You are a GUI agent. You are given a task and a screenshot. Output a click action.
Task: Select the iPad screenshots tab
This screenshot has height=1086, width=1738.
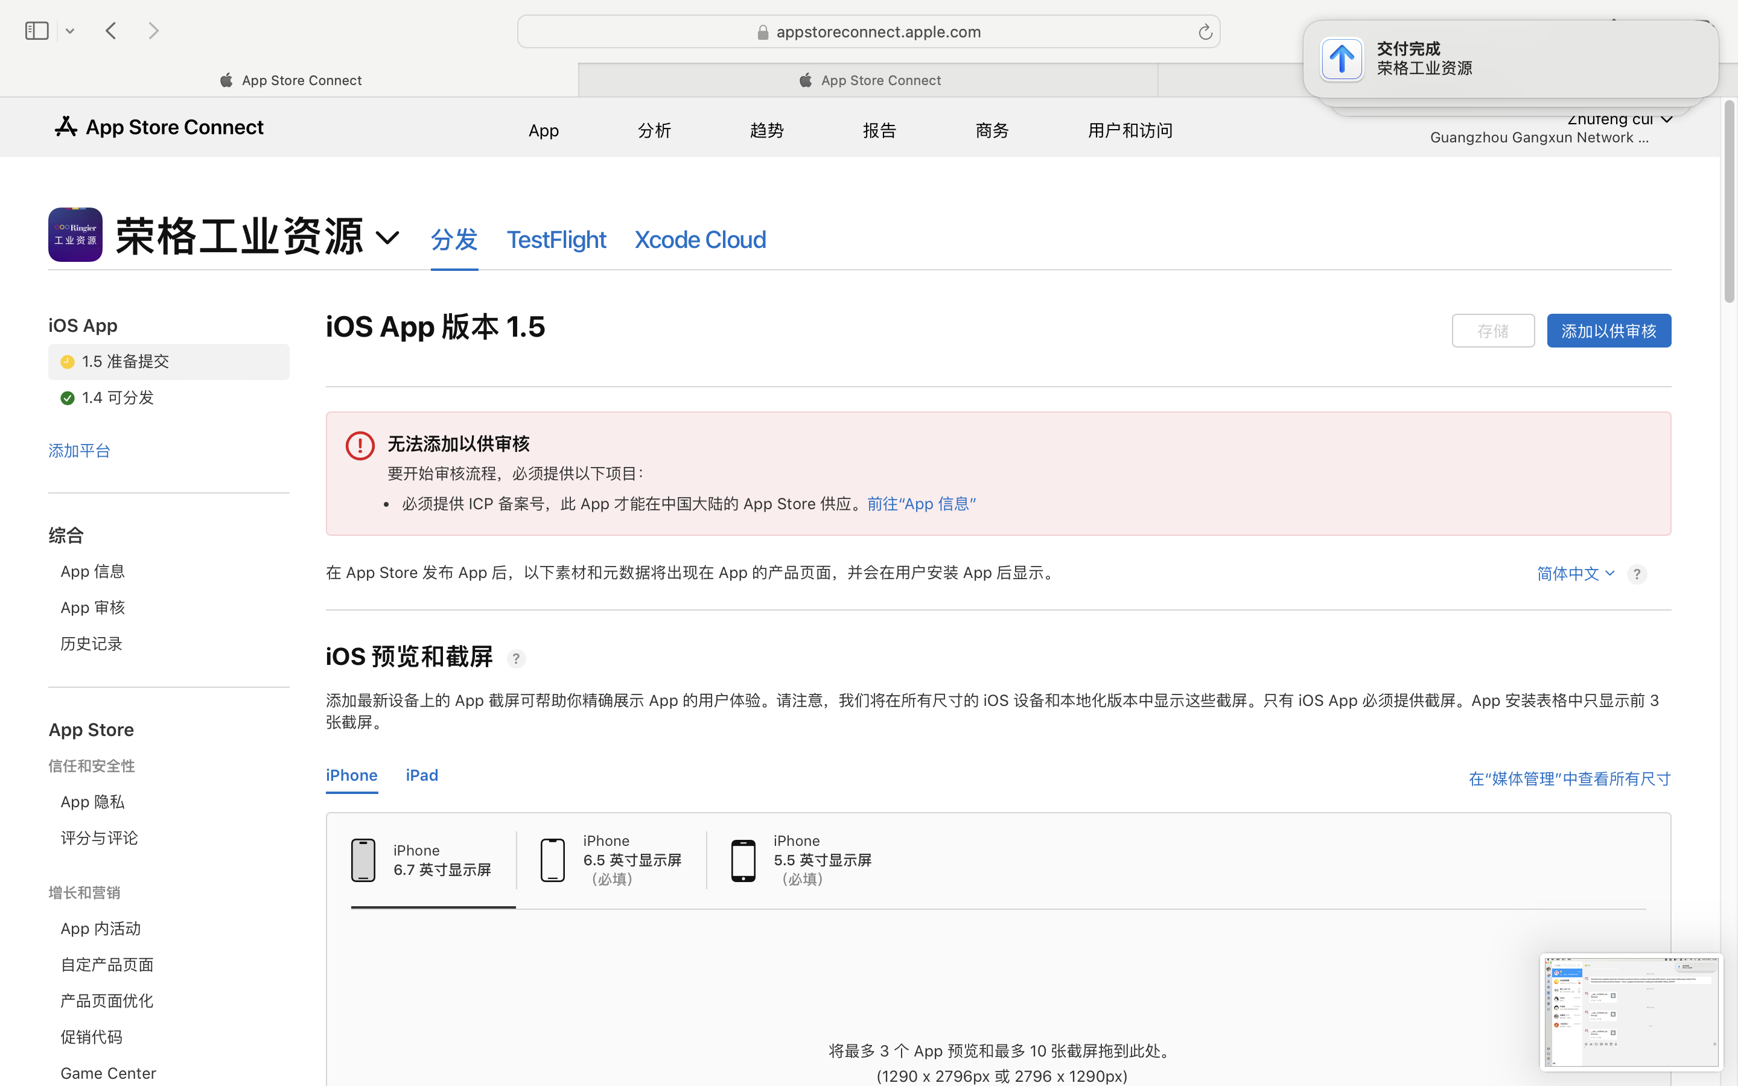[x=422, y=776]
